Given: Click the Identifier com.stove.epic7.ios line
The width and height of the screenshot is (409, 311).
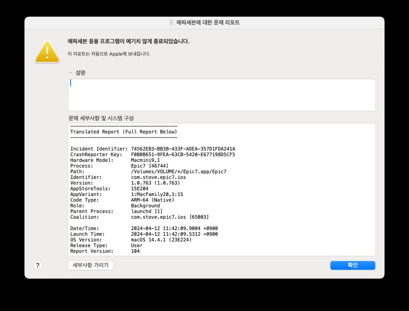Looking at the screenshot, I should point(128,178).
